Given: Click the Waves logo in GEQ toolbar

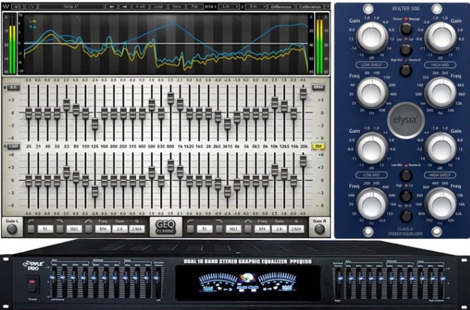Looking at the screenshot, I should 6,7.
